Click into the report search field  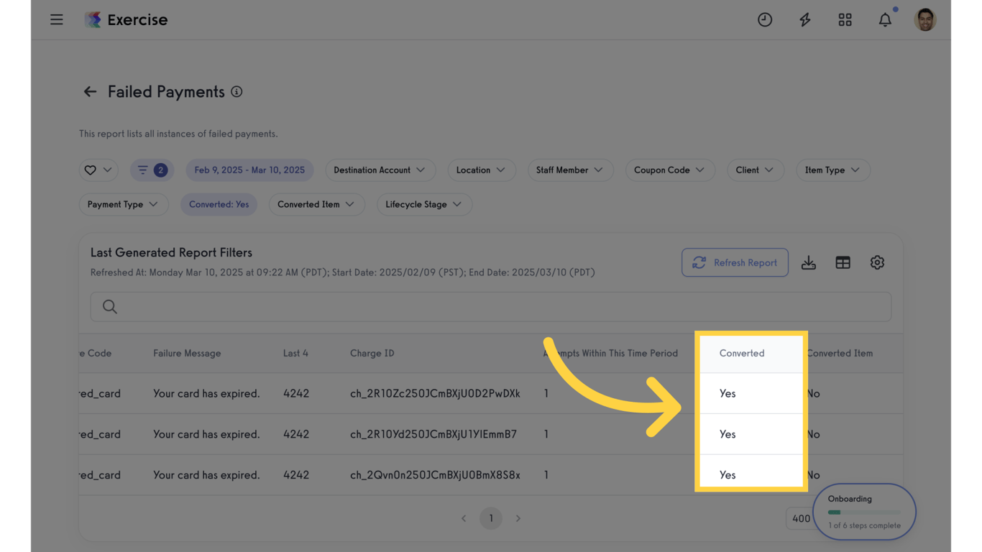tap(490, 307)
